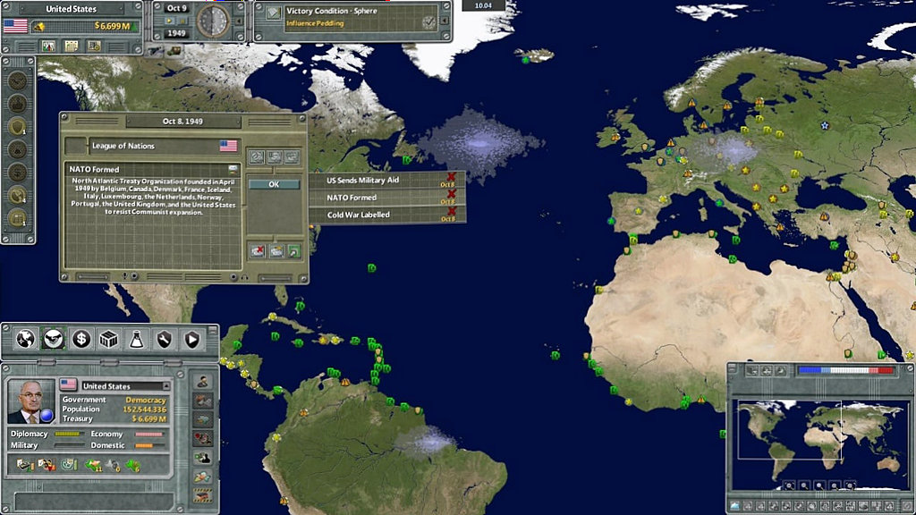
Task: Open Defense wrench shield icon
Action: pos(164,339)
